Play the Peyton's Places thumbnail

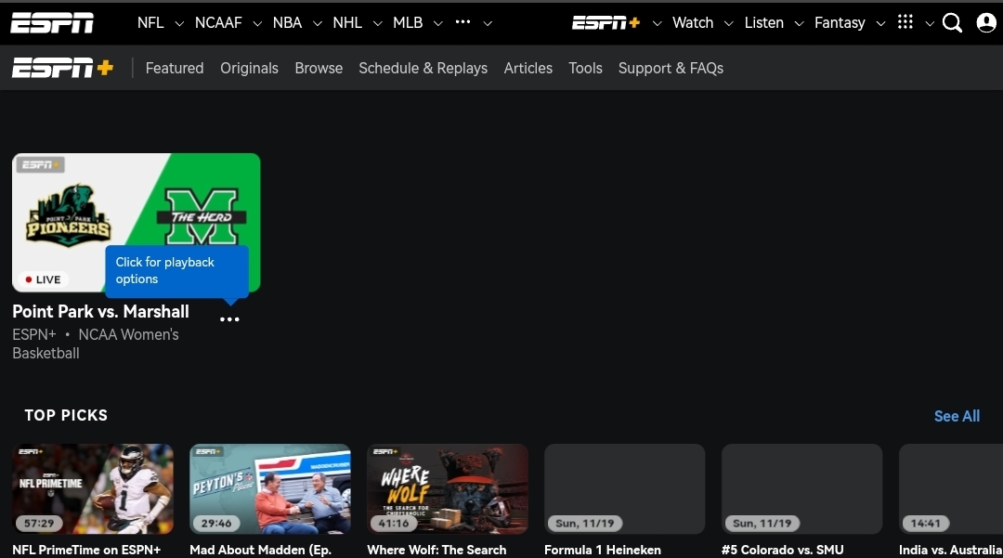[270, 489]
